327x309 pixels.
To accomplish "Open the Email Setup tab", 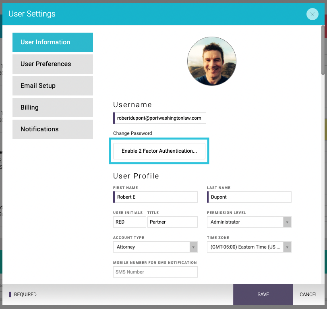I will tap(52, 86).
